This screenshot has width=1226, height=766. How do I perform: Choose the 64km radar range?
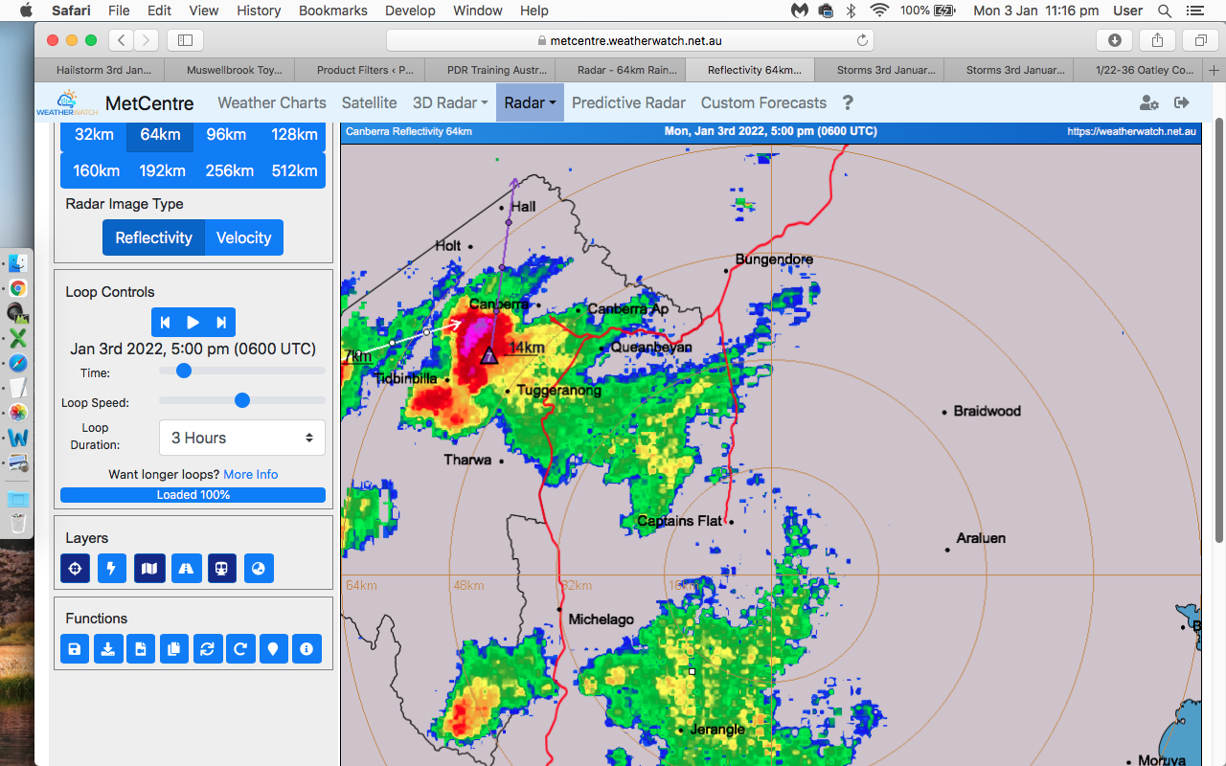(160, 135)
